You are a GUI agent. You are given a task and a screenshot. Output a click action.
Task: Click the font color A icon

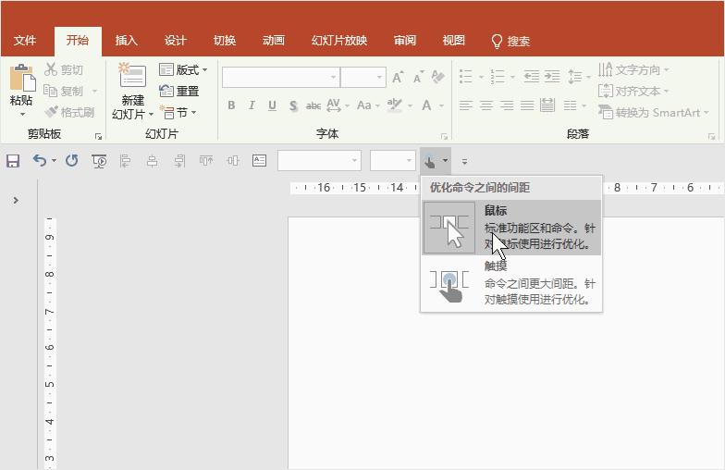[427, 105]
